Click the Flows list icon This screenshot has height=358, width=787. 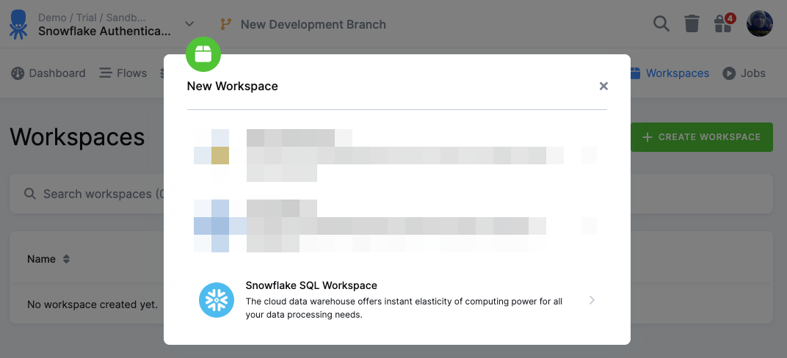[x=106, y=73]
